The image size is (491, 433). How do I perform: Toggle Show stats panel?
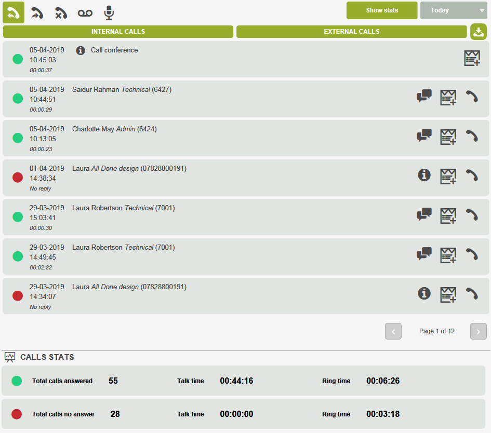(382, 10)
